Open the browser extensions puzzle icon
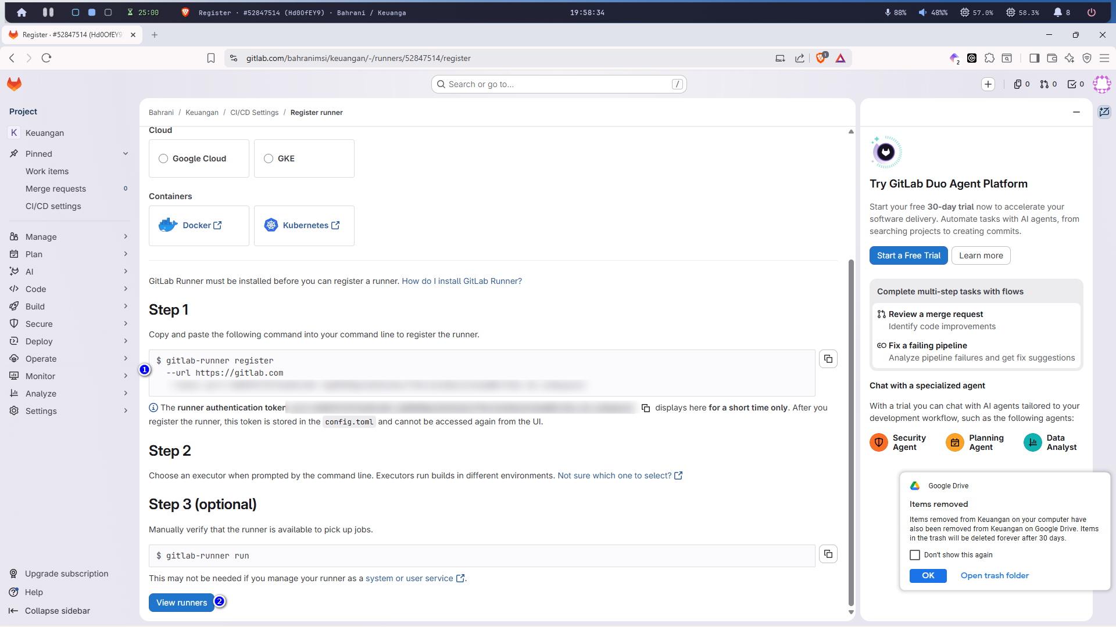 point(990,58)
